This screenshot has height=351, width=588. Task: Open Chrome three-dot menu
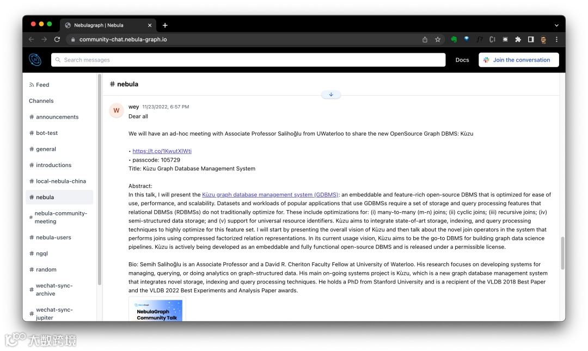(x=556, y=39)
